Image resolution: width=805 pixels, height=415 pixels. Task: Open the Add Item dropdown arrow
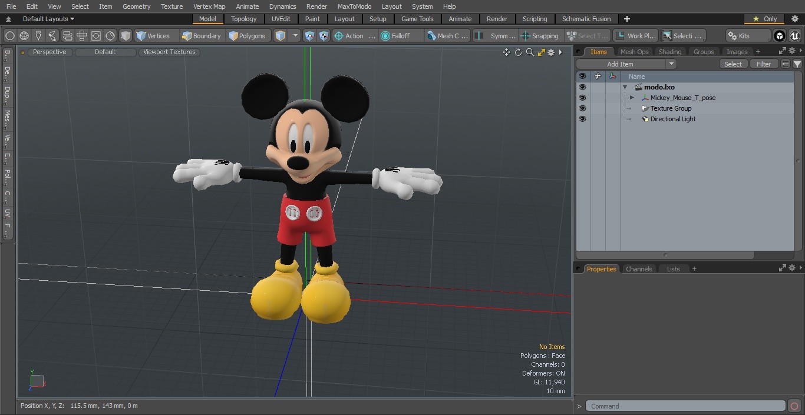click(x=671, y=64)
